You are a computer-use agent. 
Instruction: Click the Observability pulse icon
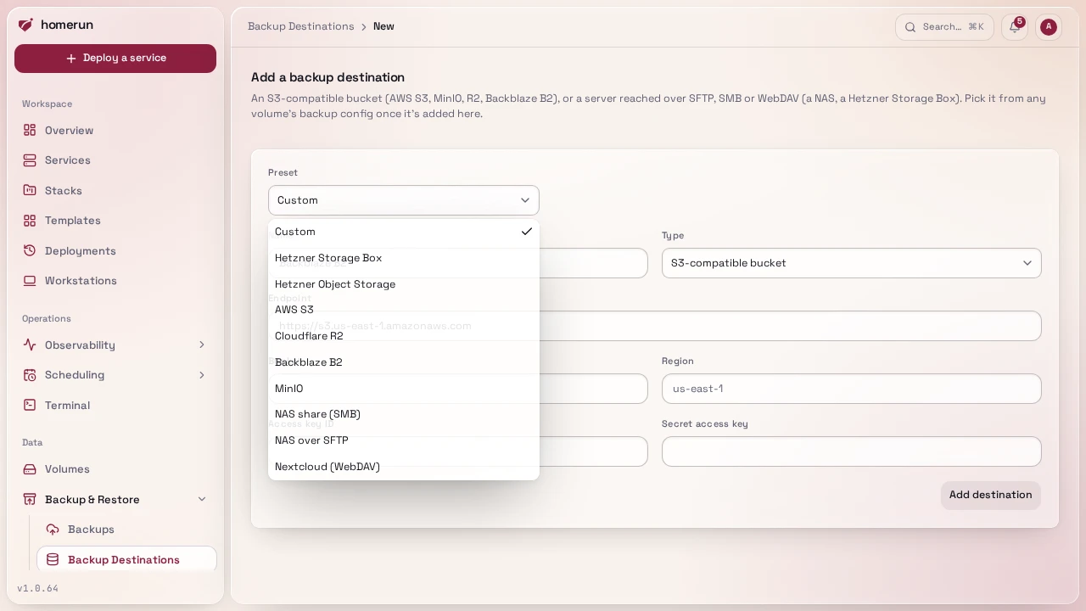pyautogui.click(x=30, y=345)
